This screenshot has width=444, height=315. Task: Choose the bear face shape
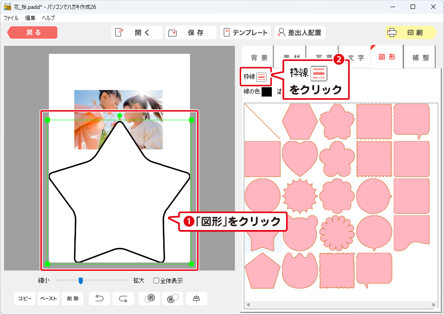click(x=299, y=233)
